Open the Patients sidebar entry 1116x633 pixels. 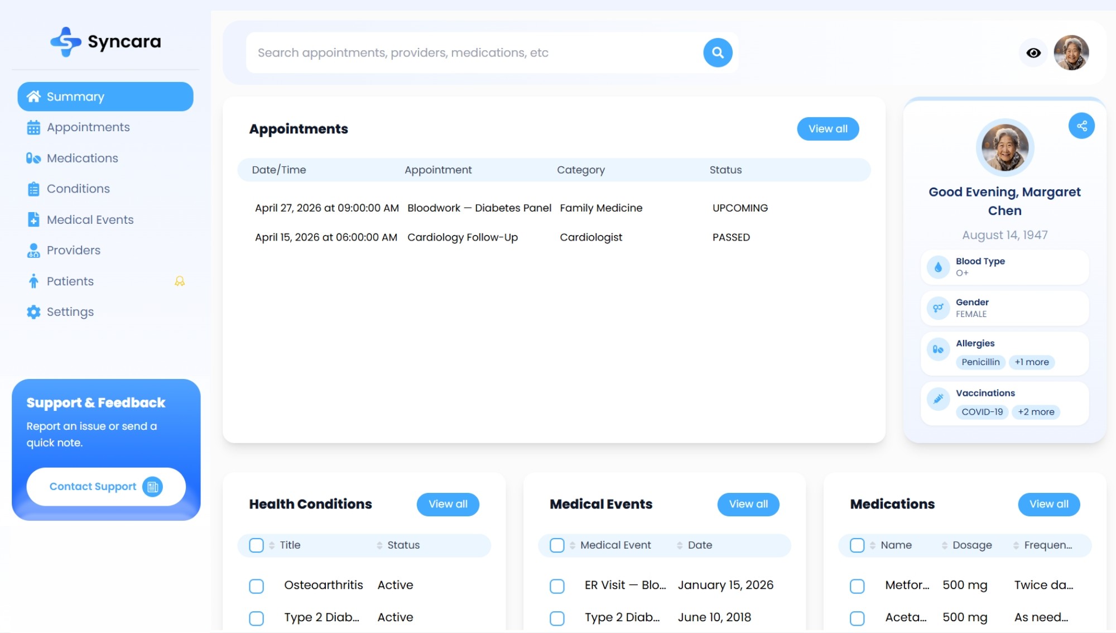69,281
